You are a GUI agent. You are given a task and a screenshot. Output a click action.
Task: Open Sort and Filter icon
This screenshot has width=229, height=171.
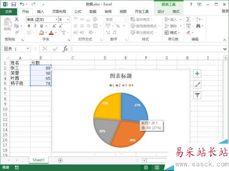pos(198,20)
